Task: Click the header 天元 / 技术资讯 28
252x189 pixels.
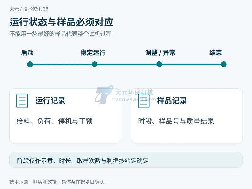Action: click(29, 9)
